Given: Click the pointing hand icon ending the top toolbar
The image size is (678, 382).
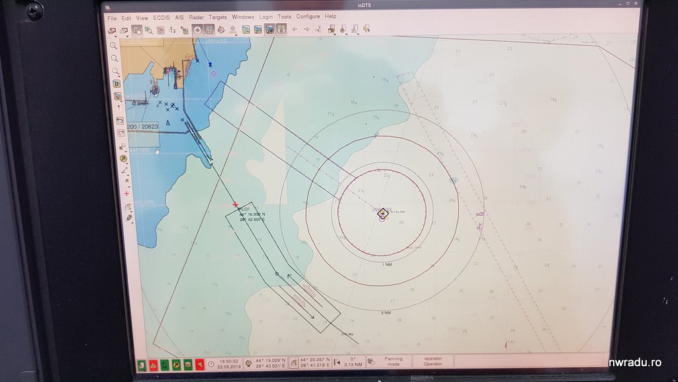Looking at the screenshot, I should click(367, 29).
